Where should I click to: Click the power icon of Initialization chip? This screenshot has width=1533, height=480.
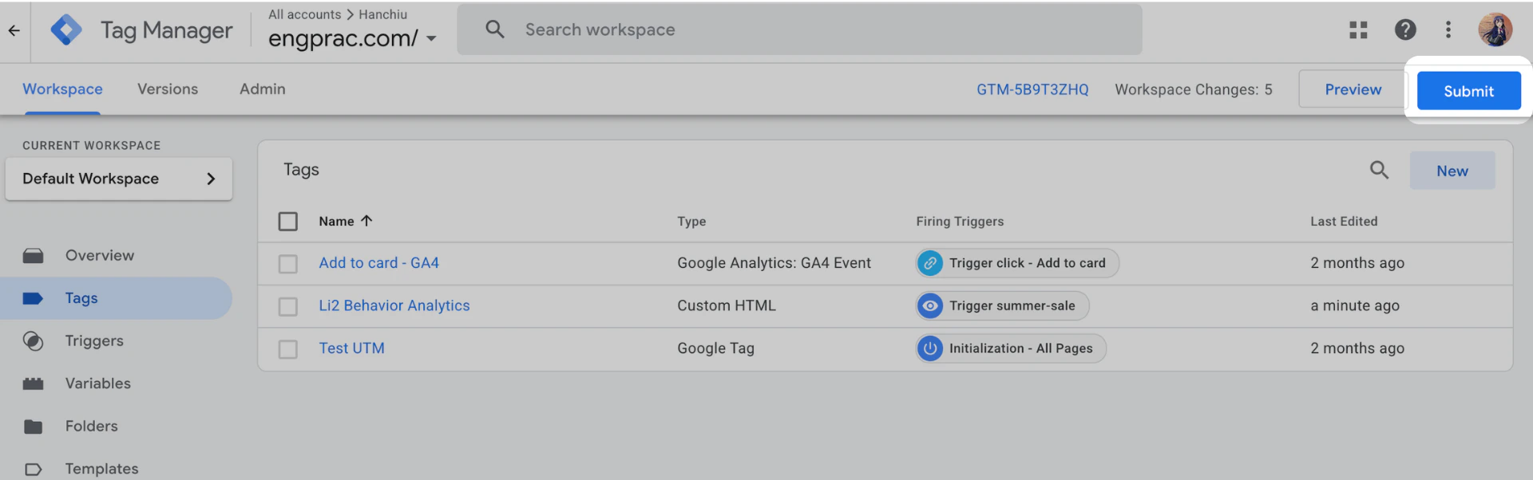tap(929, 348)
